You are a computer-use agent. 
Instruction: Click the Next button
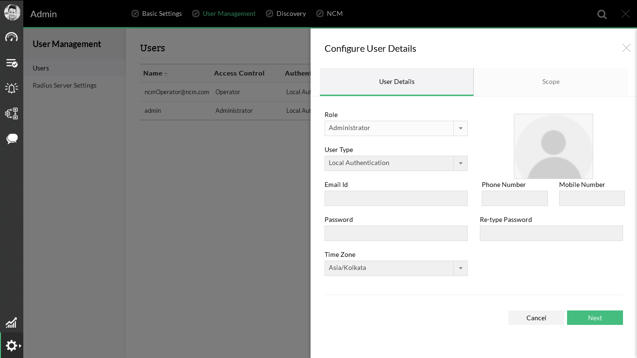595,317
